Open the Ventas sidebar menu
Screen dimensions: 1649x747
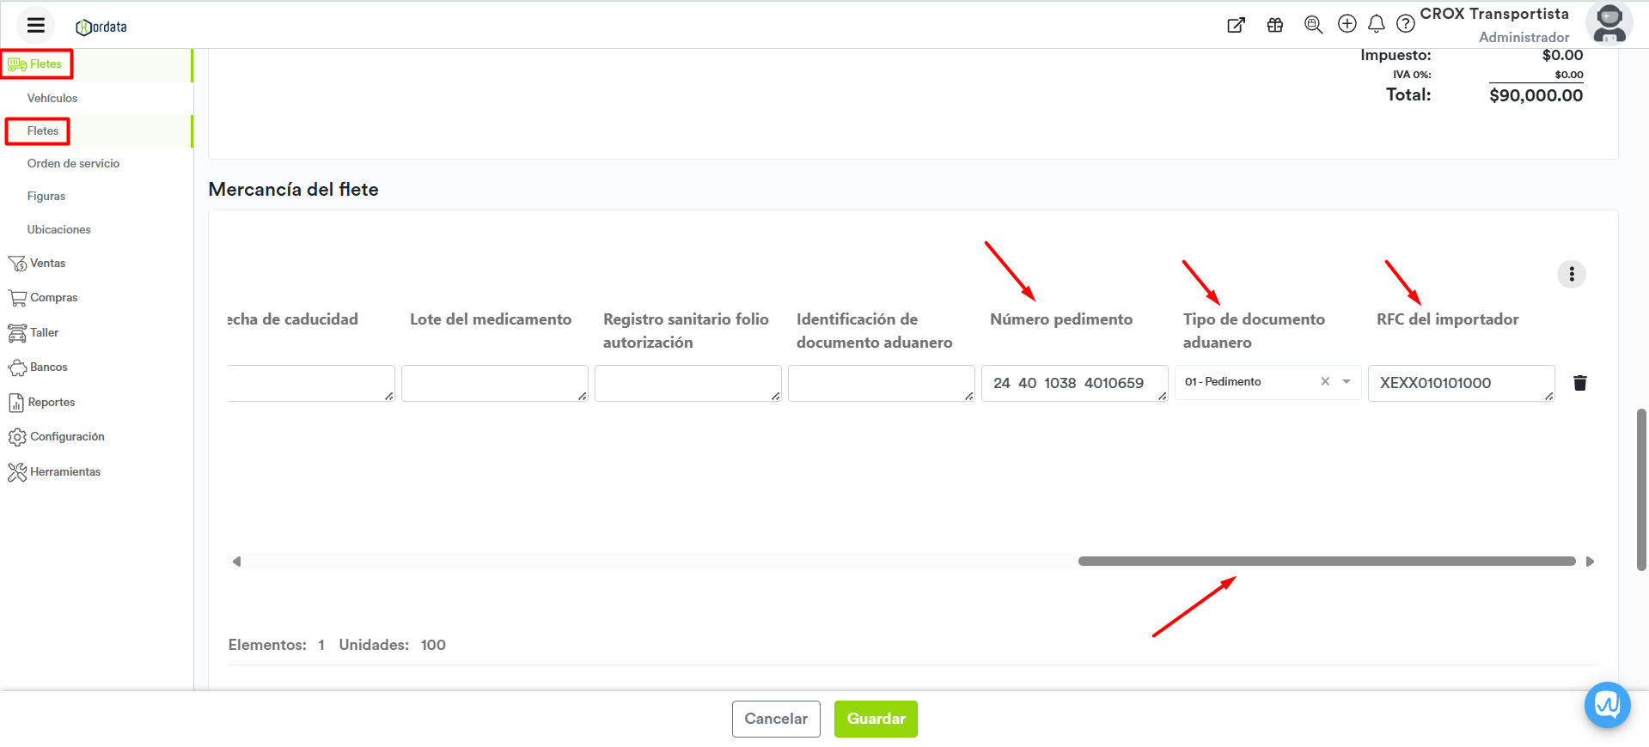pos(47,264)
